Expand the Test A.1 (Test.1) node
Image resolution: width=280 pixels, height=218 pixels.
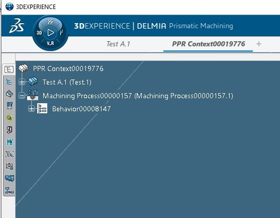(x=22, y=82)
